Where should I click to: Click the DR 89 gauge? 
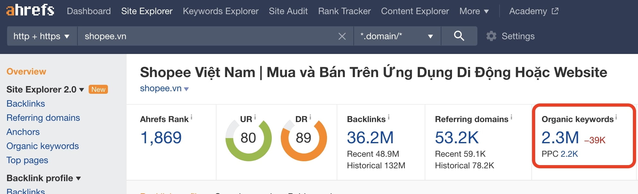(x=304, y=138)
